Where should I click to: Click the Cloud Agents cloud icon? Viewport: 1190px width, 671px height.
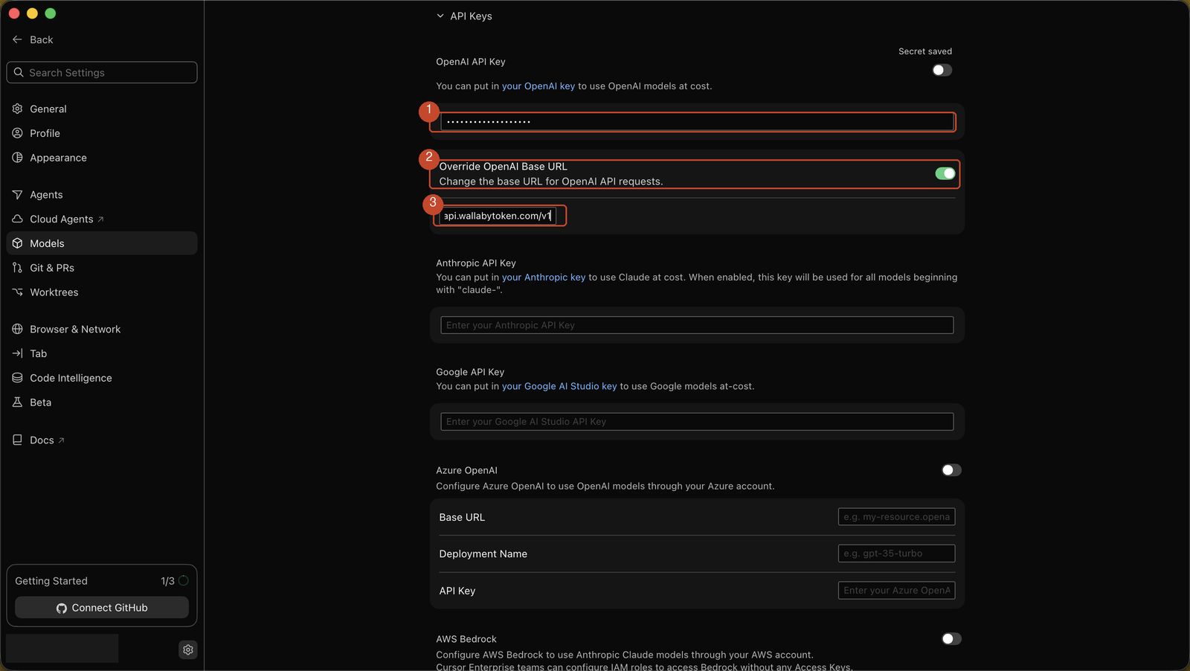pyautogui.click(x=17, y=219)
